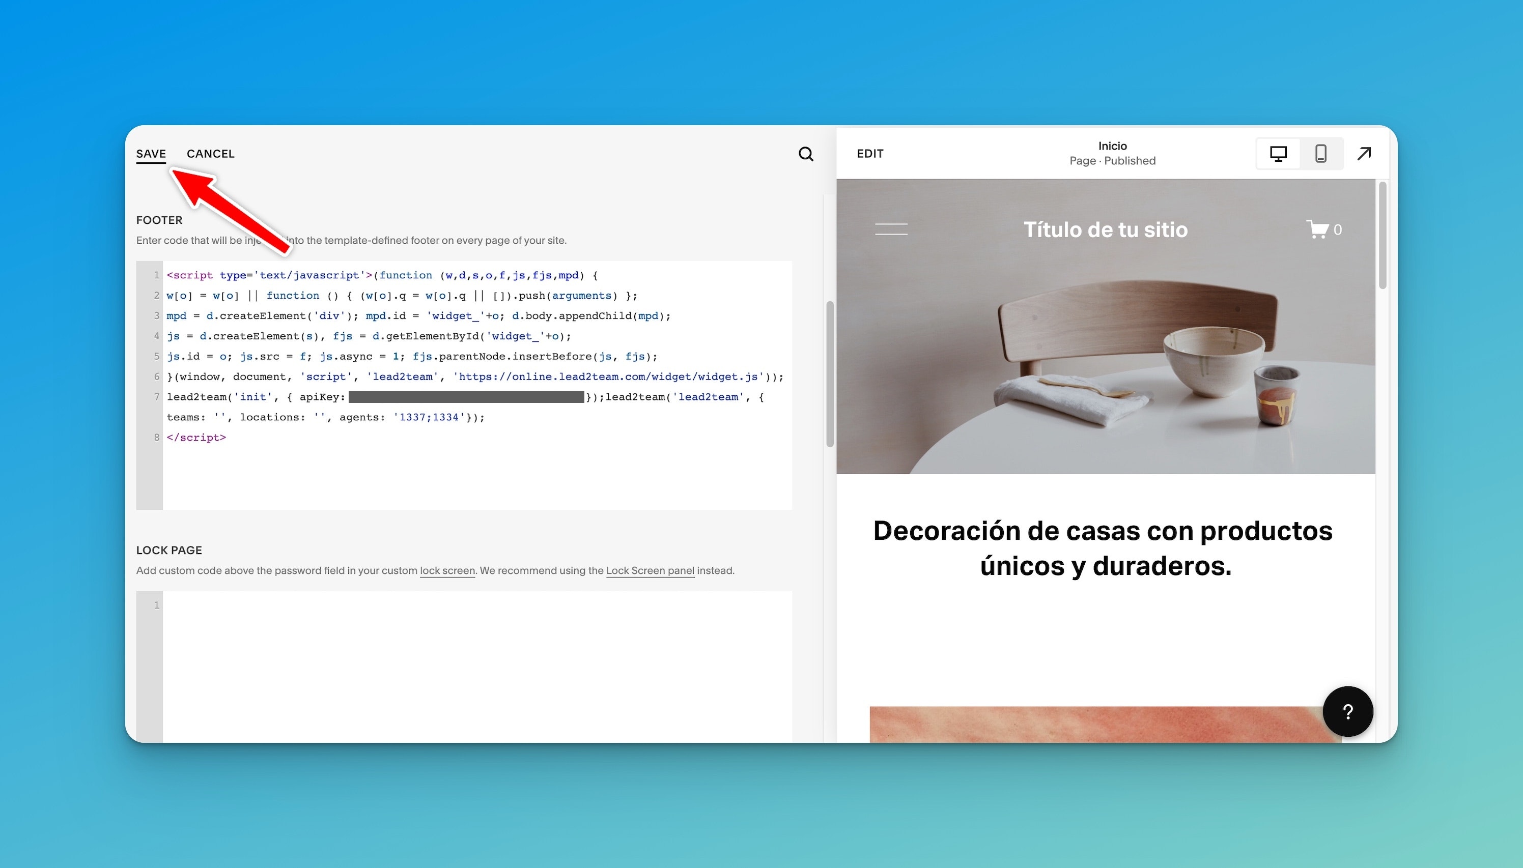
Task: Open site preview in a new tab
Action: [x=1364, y=153]
